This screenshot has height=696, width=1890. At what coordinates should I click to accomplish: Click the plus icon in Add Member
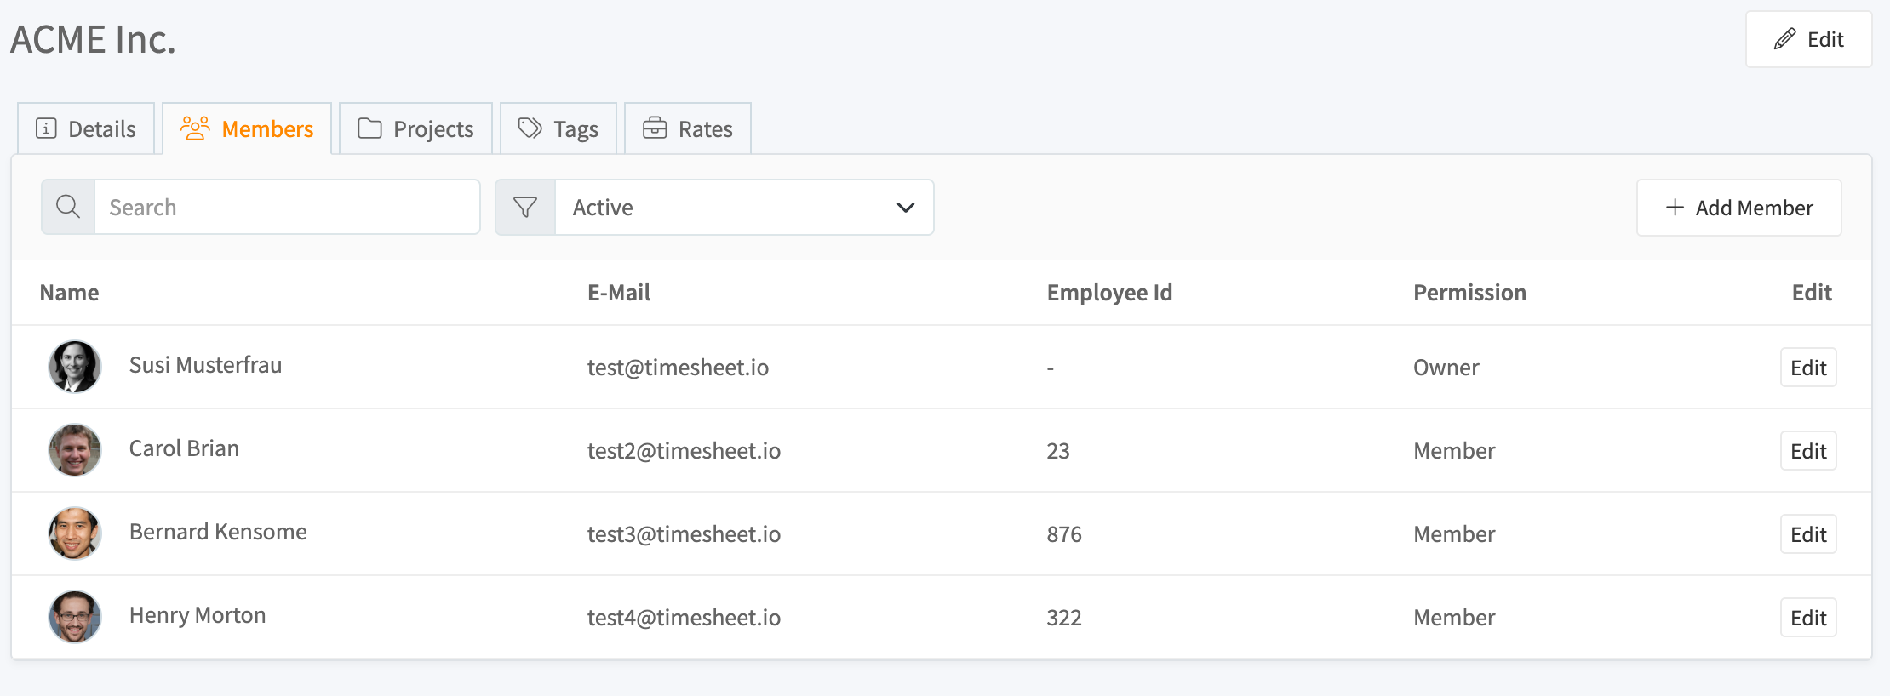(1675, 207)
